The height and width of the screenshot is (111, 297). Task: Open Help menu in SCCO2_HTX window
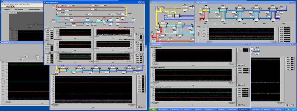[x=29, y=4]
